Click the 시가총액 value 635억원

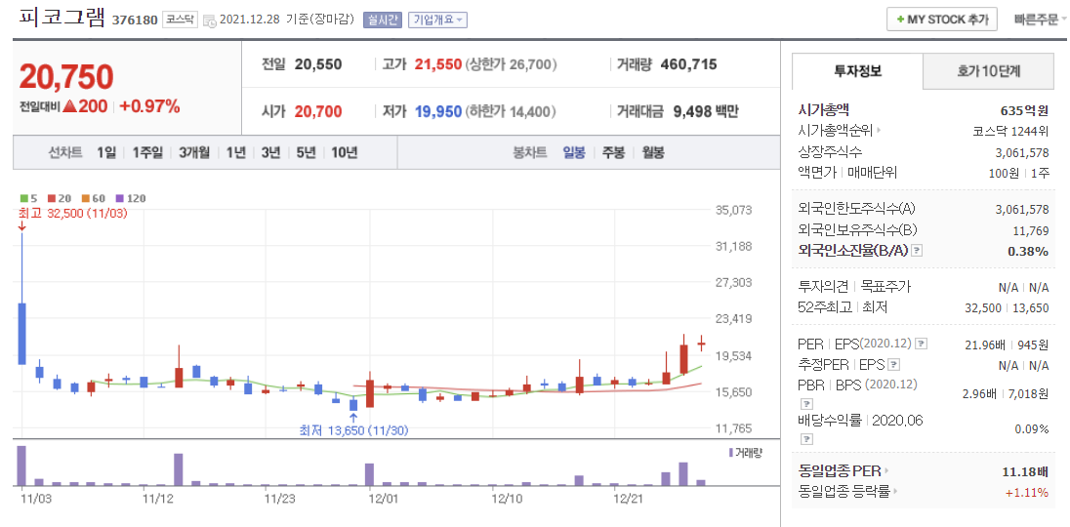[1024, 109]
